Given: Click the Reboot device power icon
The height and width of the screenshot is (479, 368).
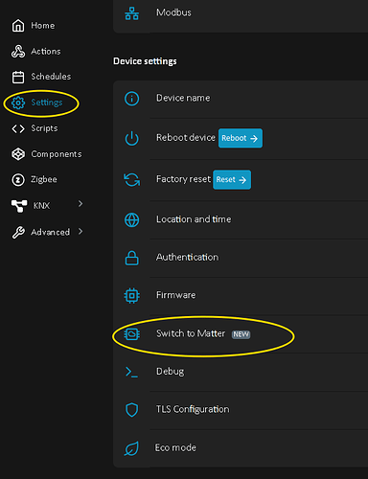Looking at the screenshot, I should 131,138.
